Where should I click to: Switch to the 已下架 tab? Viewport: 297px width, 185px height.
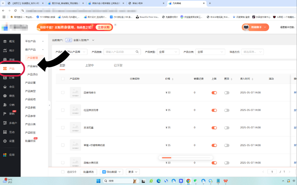tap(118, 65)
